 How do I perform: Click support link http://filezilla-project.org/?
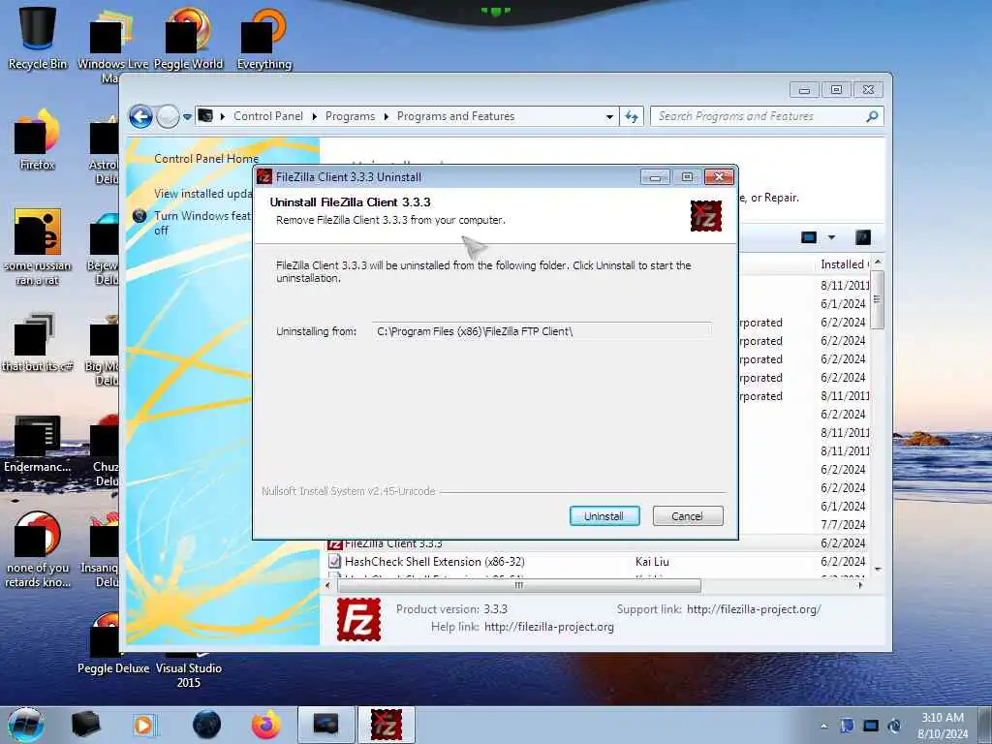(x=754, y=609)
